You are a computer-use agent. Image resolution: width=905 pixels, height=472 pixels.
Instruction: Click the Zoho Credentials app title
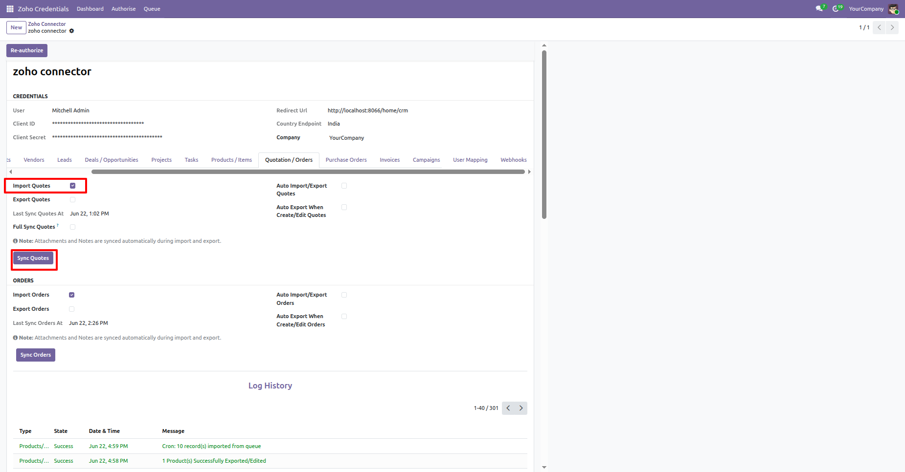coord(43,9)
